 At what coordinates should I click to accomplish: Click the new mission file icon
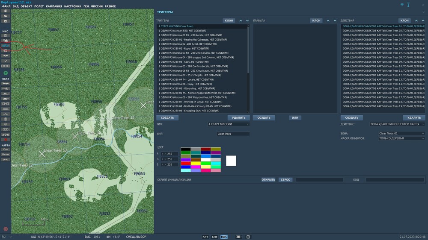point(6,11)
